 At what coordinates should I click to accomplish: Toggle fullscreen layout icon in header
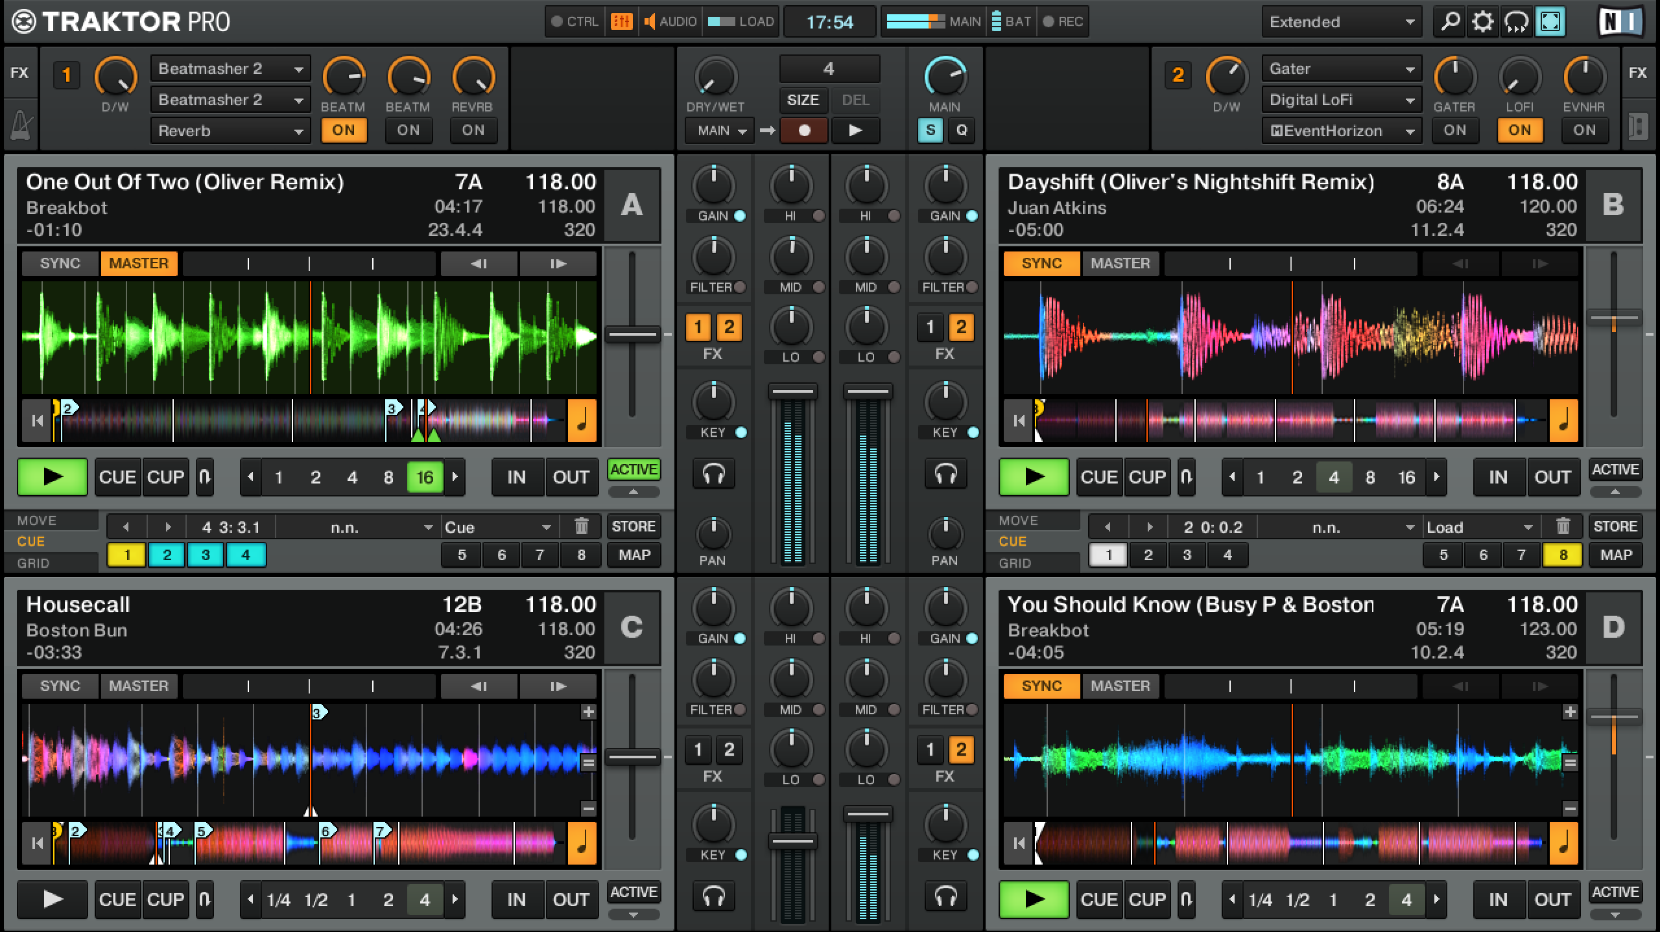[x=1550, y=22]
